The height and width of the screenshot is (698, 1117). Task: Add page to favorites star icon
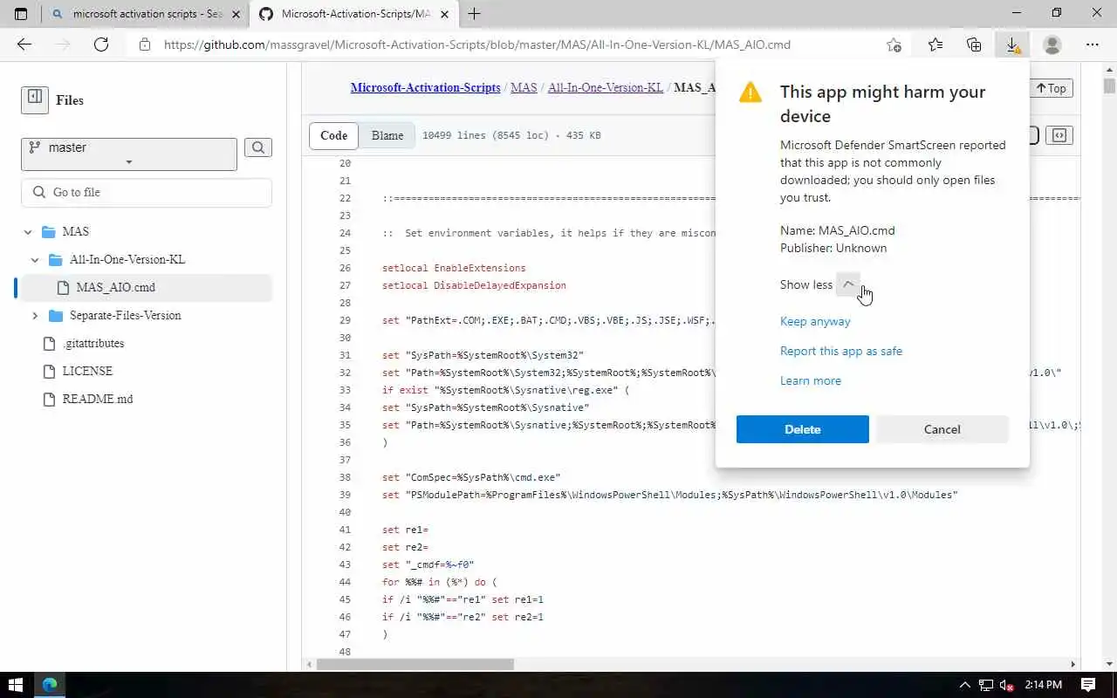pos(894,44)
